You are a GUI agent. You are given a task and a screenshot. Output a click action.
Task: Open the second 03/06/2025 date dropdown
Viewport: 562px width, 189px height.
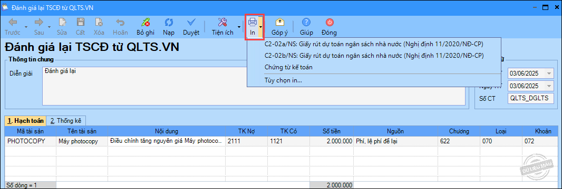[549, 86]
